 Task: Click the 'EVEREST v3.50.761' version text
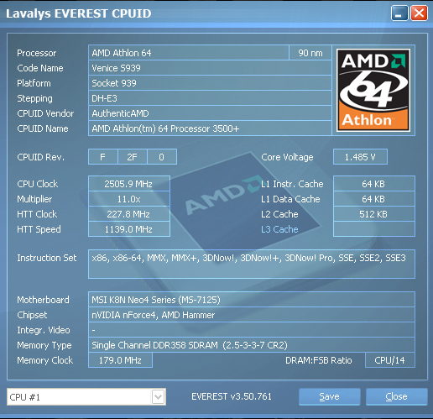(x=232, y=396)
